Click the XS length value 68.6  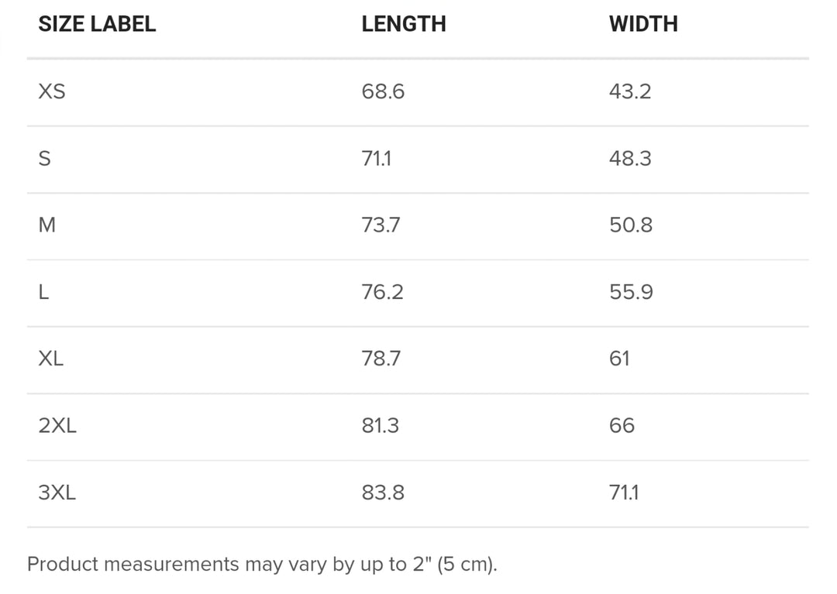(x=383, y=91)
